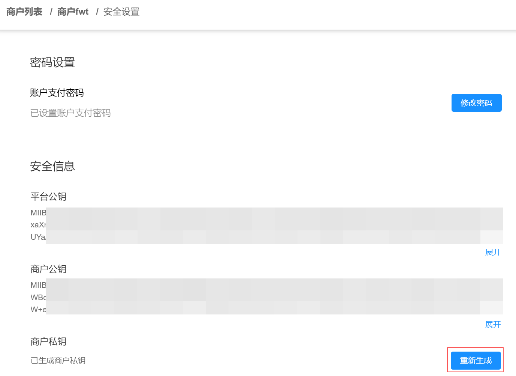Click the 账户支付密码 label
The height and width of the screenshot is (376, 516).
(57, 93)
